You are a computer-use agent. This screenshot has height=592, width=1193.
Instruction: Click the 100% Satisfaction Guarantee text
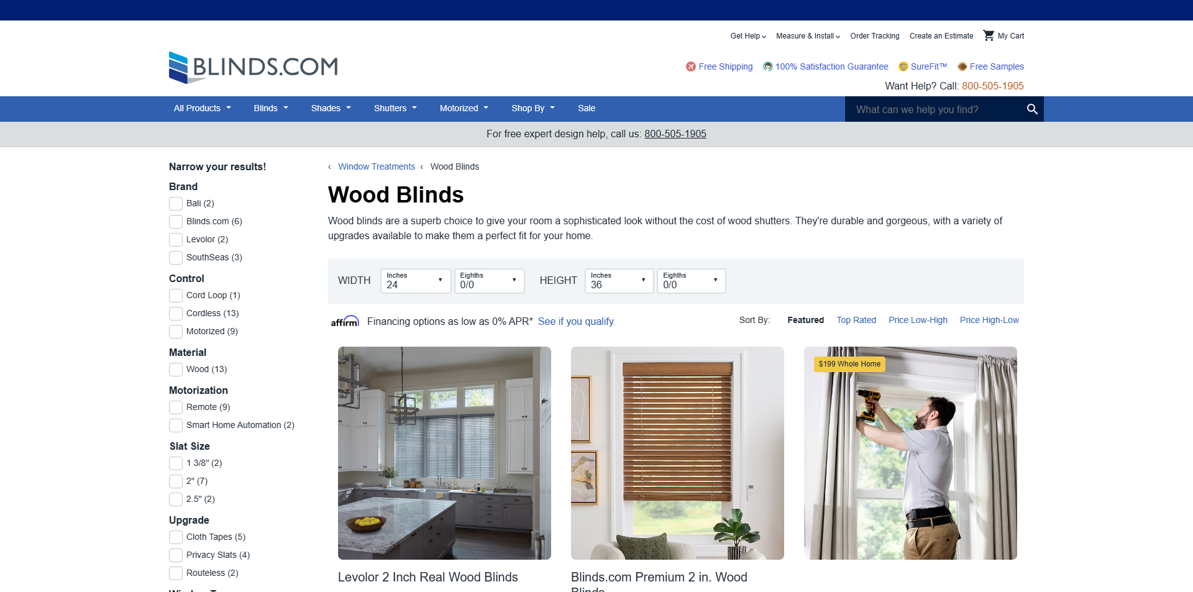coord(832,66)
